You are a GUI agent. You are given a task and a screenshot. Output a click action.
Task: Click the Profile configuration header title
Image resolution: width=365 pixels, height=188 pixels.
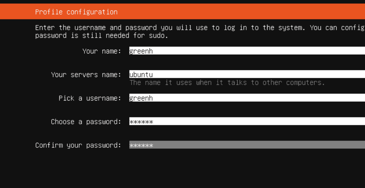click(76, 12)
